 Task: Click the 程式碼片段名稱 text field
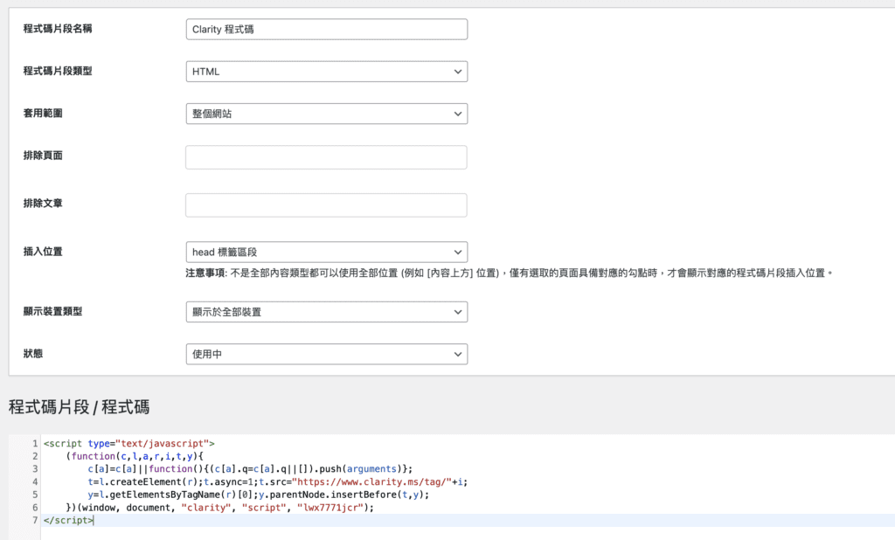326,29
